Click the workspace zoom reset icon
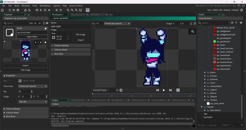 (x=72, y=10)
